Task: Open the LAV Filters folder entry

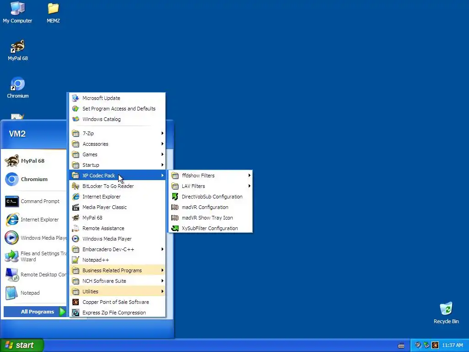Action: coord(211,186)
